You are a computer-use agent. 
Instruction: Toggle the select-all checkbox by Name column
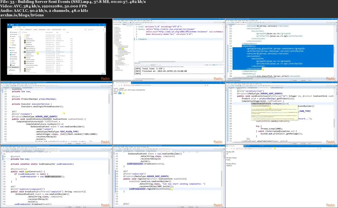click(22, 32)
